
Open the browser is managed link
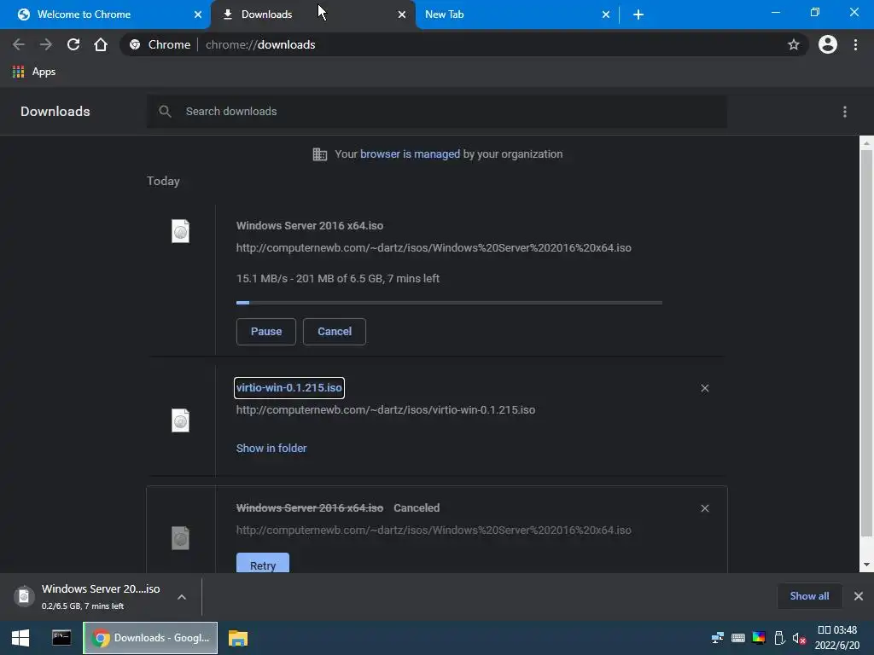410,154
